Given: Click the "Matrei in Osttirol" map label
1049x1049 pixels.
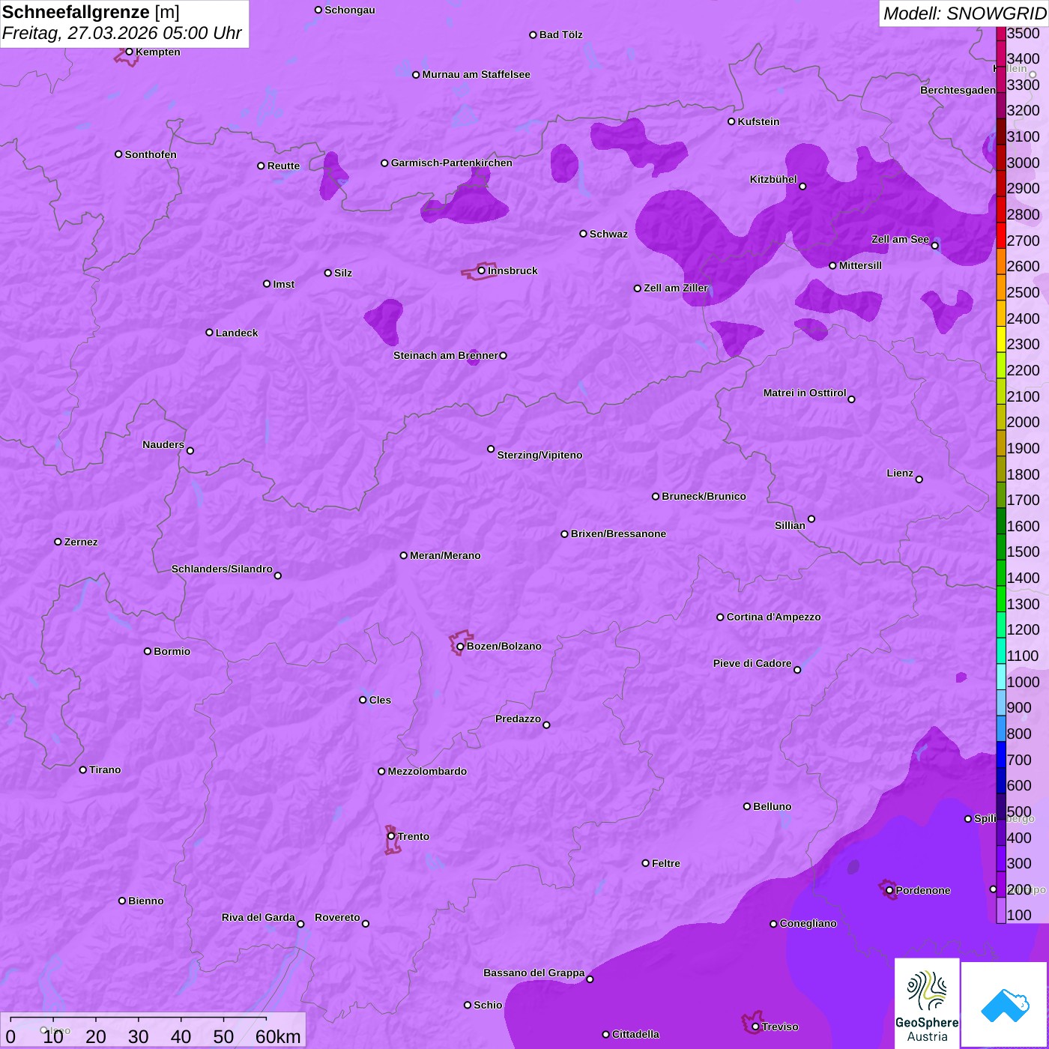Looking at the screenshot, I should pos(805,393).
